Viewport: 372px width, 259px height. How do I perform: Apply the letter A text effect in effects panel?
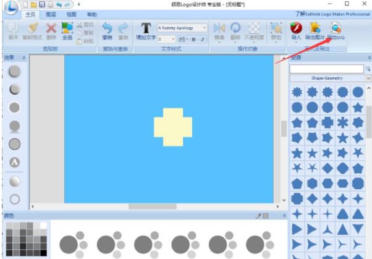point(14,162)
